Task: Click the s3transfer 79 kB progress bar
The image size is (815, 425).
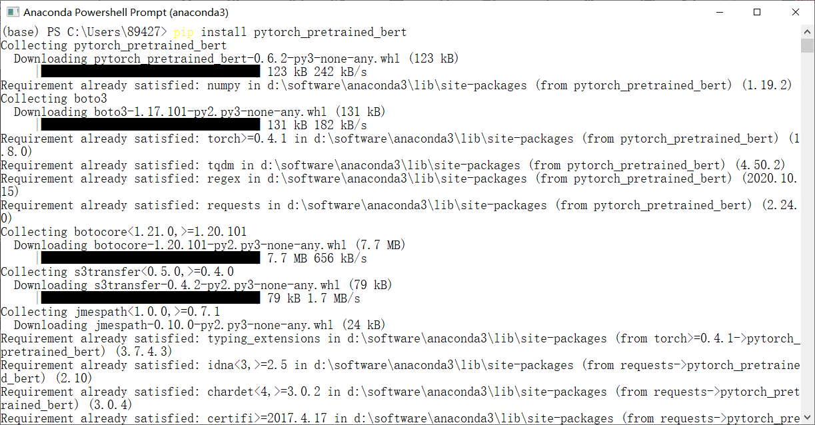Action: tap(150, 298)
